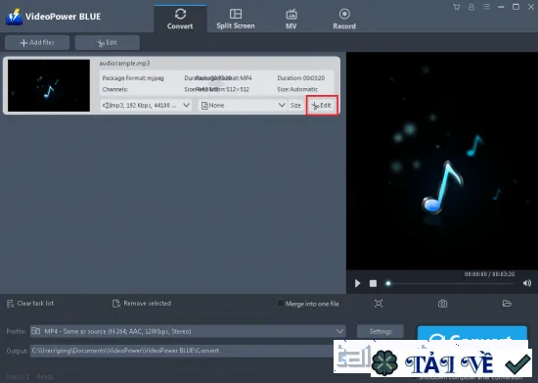Click the audiosample.mp3 file name
Image resolution: width=538 pixels, height=383 pixels.
tap(124, 64)
